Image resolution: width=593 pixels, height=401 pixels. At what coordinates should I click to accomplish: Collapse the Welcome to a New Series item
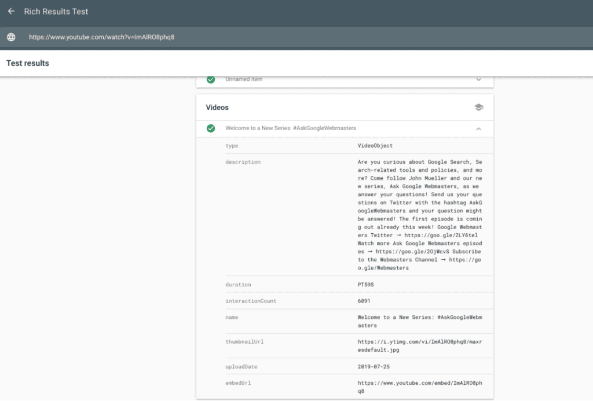pos(478,128)
